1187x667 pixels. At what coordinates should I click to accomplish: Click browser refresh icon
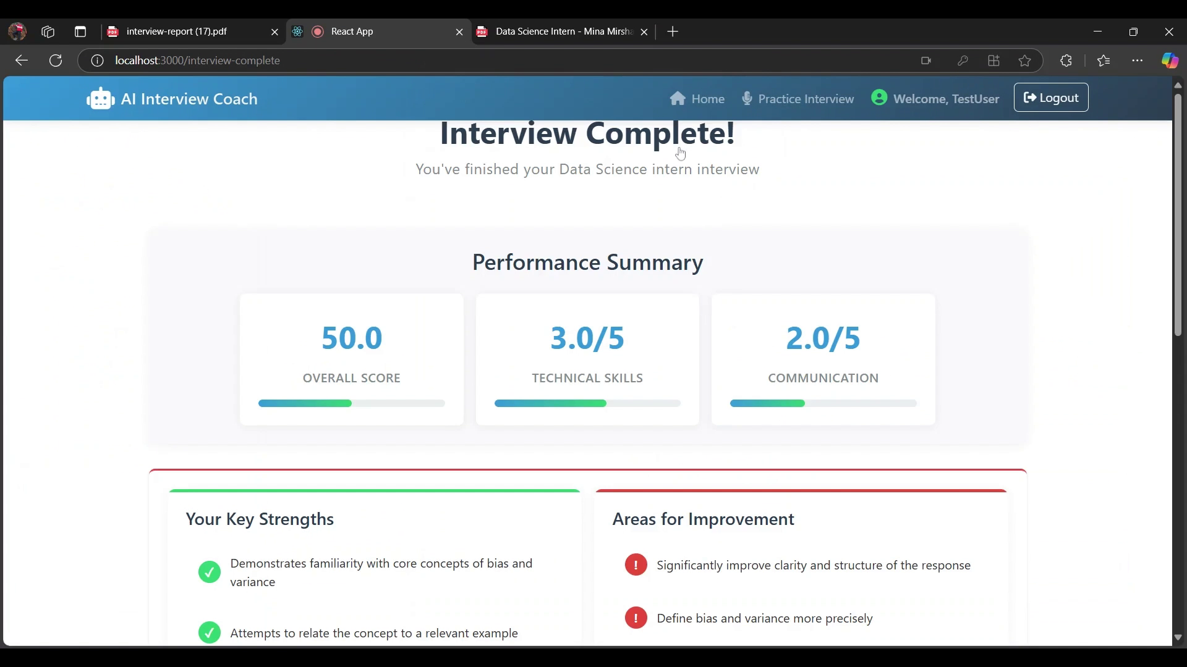pyautogui.click(x=56, y=61)
